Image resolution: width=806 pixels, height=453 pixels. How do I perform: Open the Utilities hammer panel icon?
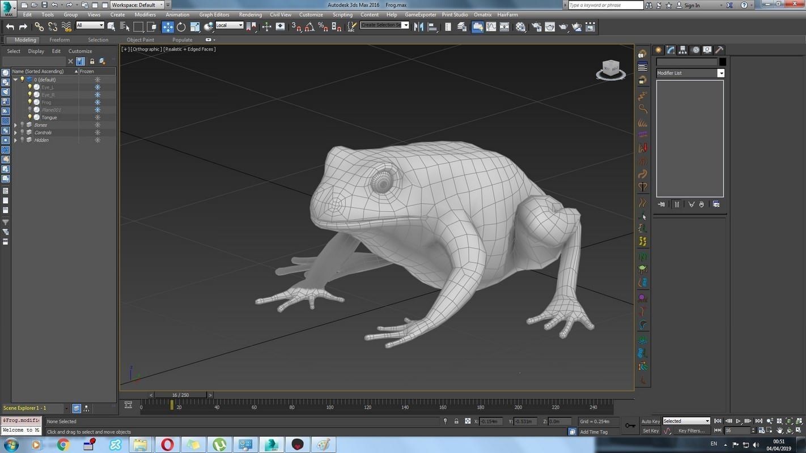tap(719, 50)
